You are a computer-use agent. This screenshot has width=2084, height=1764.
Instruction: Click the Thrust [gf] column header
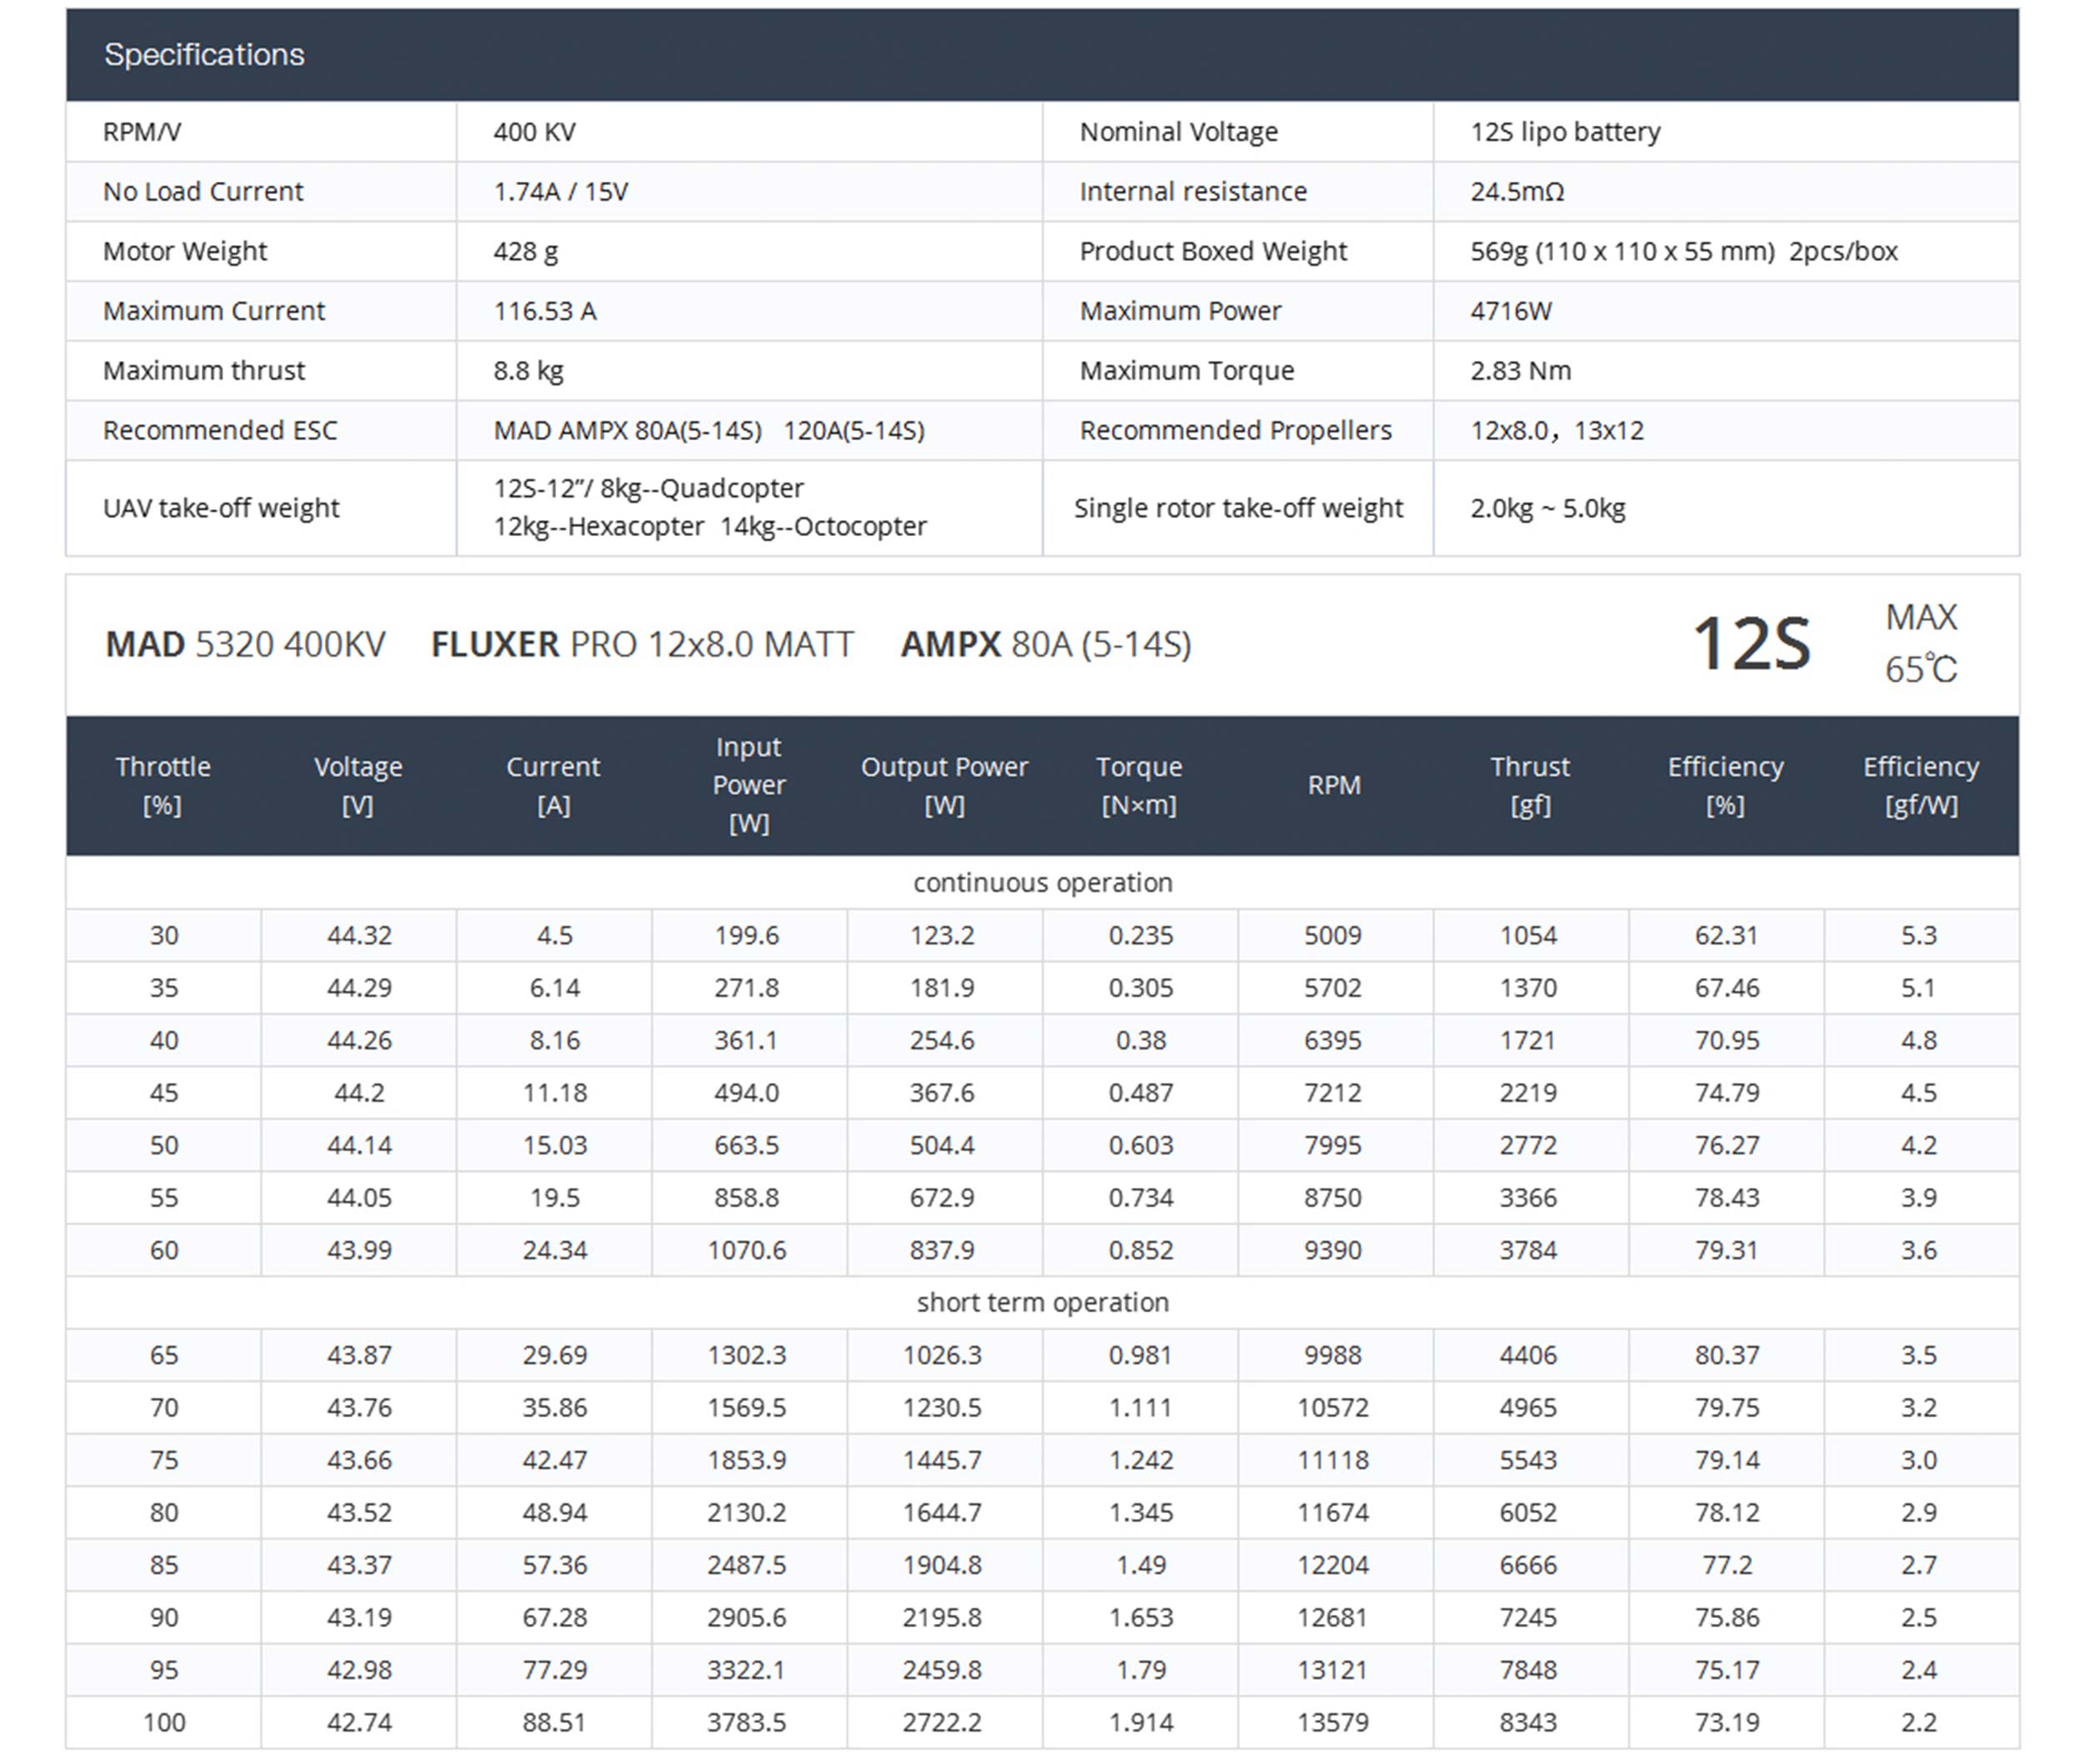pos(1529,785)
